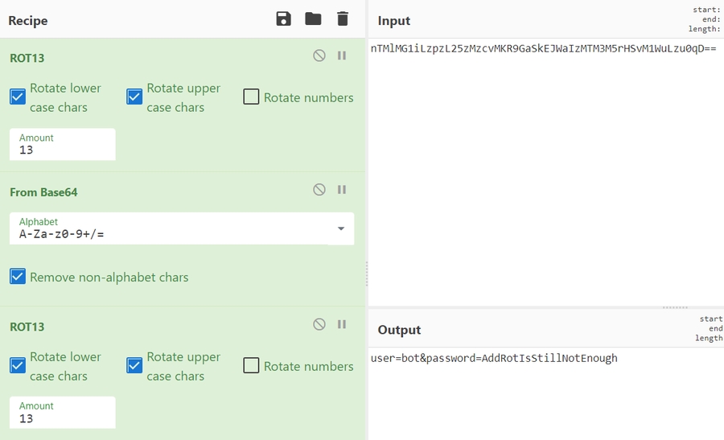Enable Rotate numbers in first ROT13
Viewport: 724px width, 440px height.
(251, 97)
